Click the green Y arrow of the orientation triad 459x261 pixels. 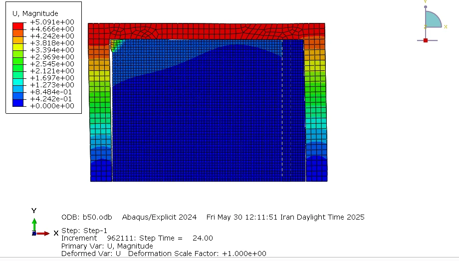[x=34, y=222]
